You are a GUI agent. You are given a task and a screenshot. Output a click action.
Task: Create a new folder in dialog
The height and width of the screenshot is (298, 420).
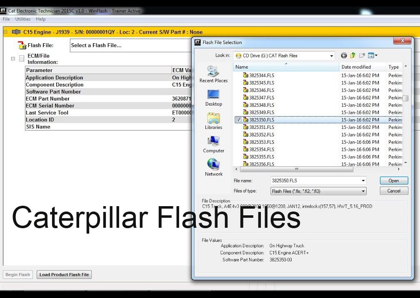[362, 56]
